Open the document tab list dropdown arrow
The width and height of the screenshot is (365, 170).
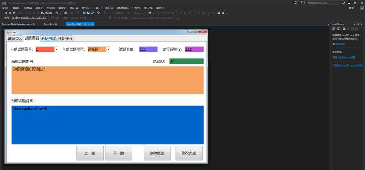(x=328, y=24)
